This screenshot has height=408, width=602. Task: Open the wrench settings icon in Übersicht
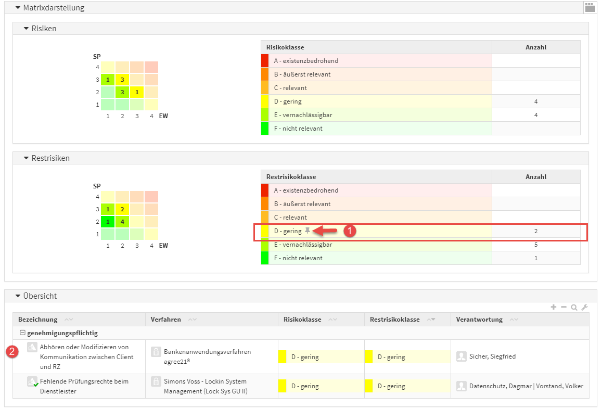click(584, 307)
